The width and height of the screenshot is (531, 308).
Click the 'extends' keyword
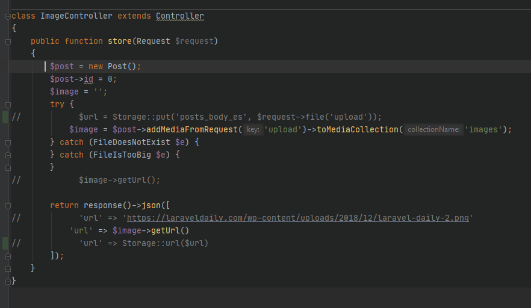tap(134, 16)
